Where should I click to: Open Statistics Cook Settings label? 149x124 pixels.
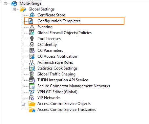pyautogui.click(x=57, y=68)
